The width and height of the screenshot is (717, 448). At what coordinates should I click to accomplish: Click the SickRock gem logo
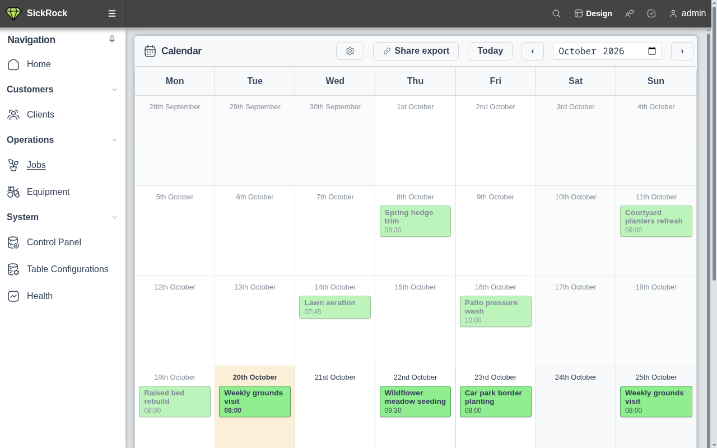(13, 13)
